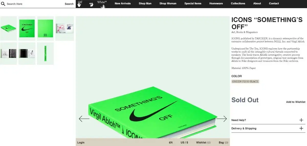Click the ICONS "SOMETHING'S OFF" product title
This screenshot has width=307, height=146.
pos(267,23)
